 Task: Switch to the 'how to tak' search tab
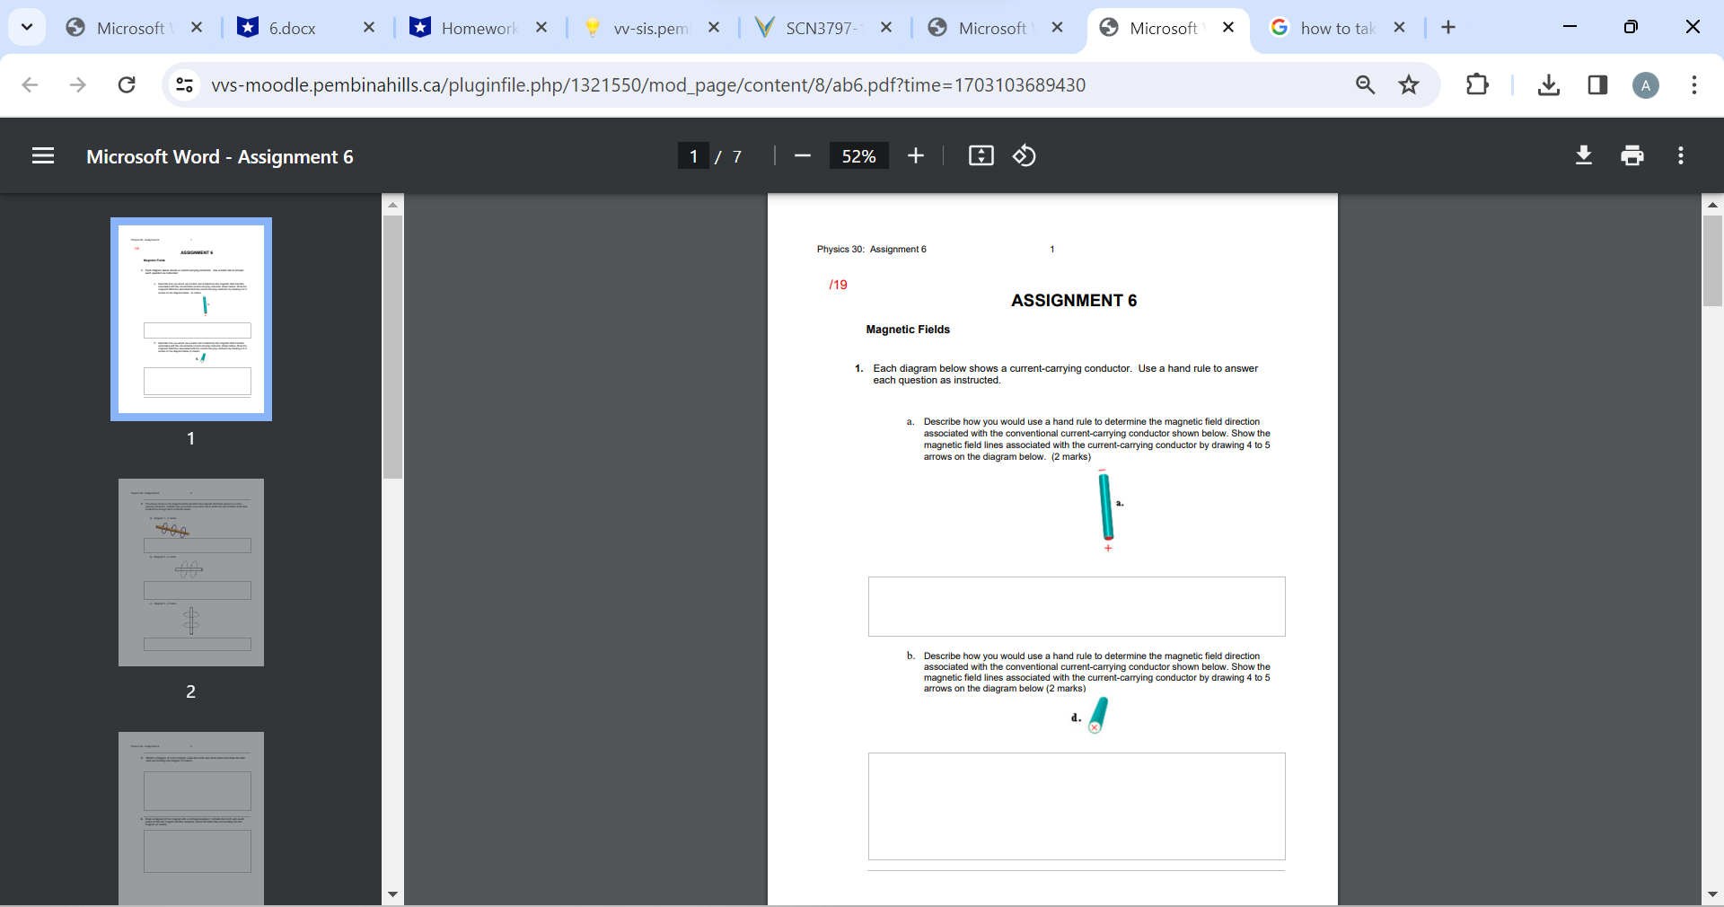click(x=1338, y=28)
